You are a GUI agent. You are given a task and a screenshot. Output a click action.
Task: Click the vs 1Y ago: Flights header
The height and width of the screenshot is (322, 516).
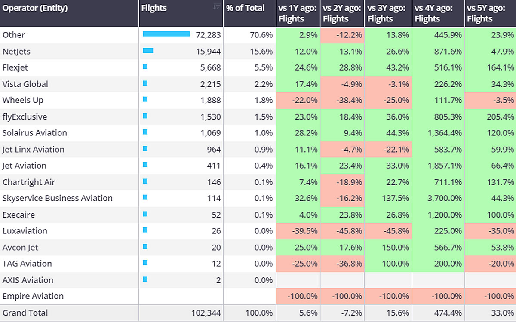tap(297, 13)
